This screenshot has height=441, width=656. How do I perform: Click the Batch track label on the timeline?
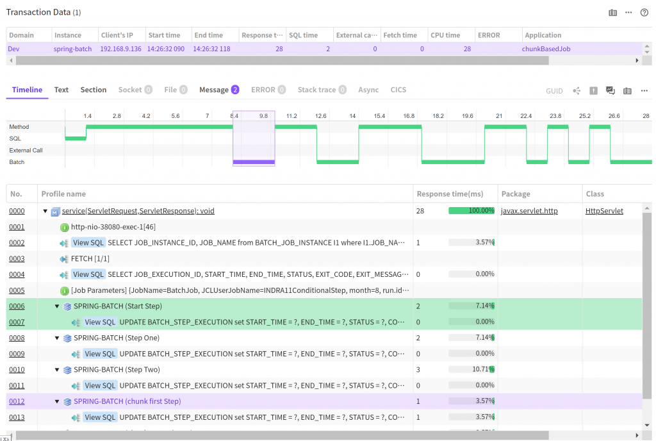point(17,162)
